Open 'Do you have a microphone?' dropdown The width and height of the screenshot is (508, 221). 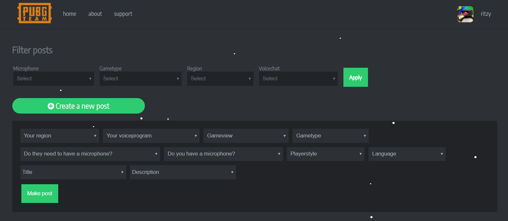[x=223, y=154]
